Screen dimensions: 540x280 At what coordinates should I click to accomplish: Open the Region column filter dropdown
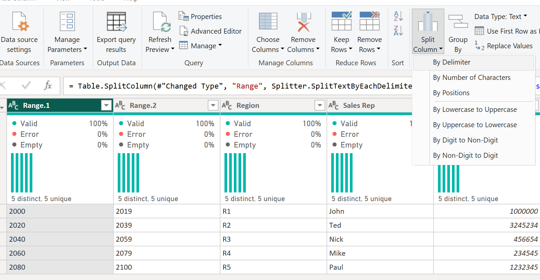click(x=320, y=106)
